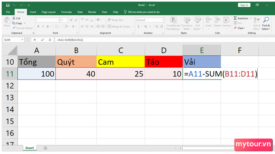The height and width of the screenshot is (154, 275).
Task: Click the Insert Function fx icon
Action: coord(50,40)
